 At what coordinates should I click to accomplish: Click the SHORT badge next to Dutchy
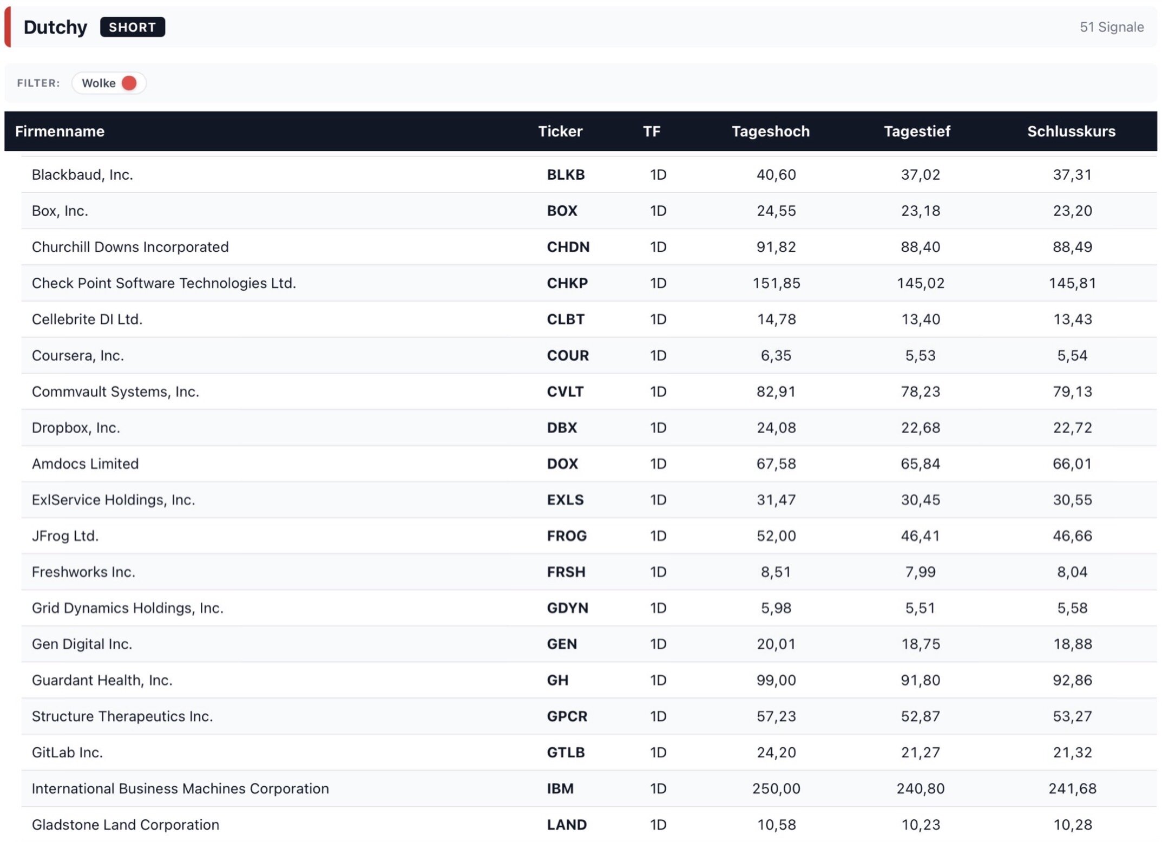pos(132,27)
